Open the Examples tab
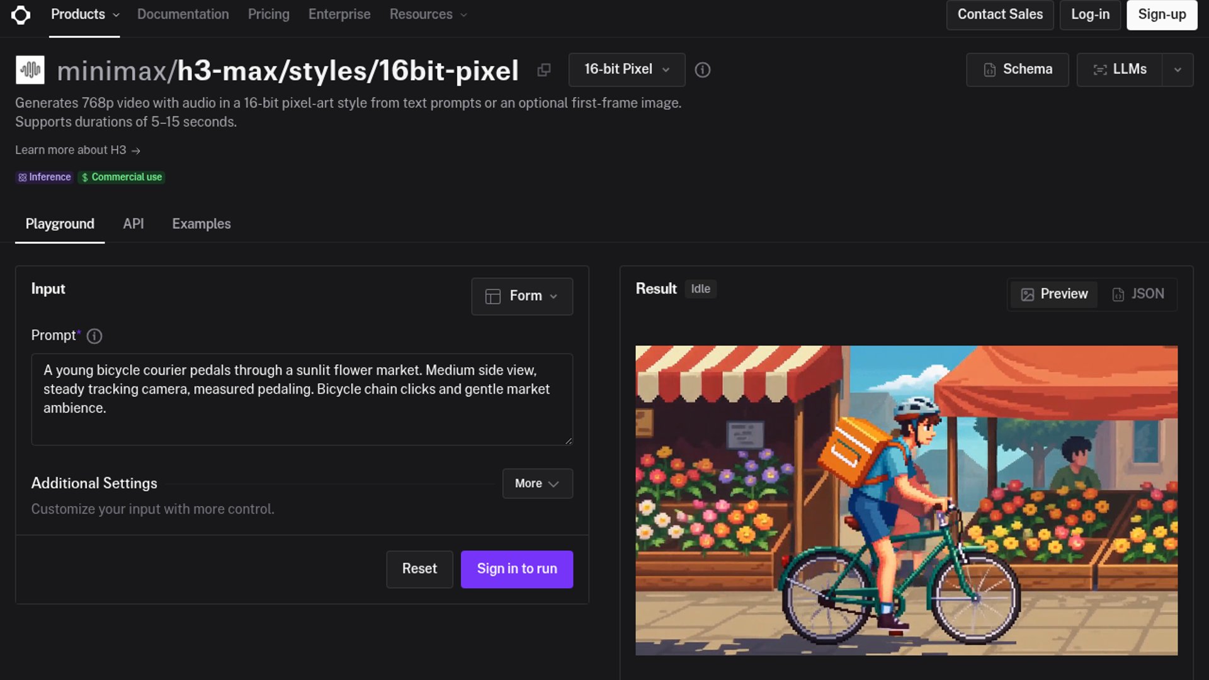1209x680 pixels. [x=201, y=224]
